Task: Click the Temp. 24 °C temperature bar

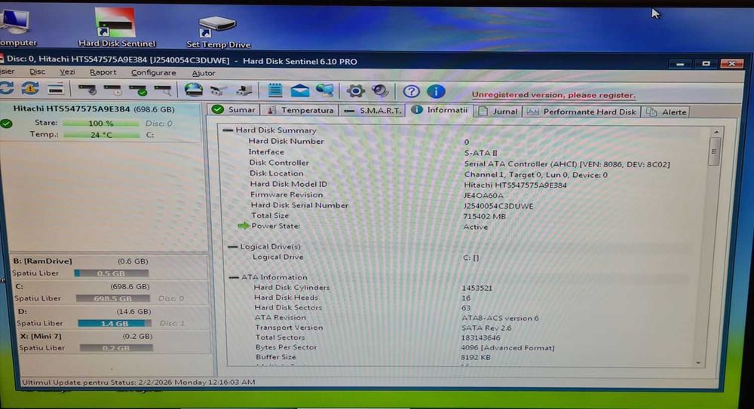Action: pyautogui.click(x=101, y=135)
